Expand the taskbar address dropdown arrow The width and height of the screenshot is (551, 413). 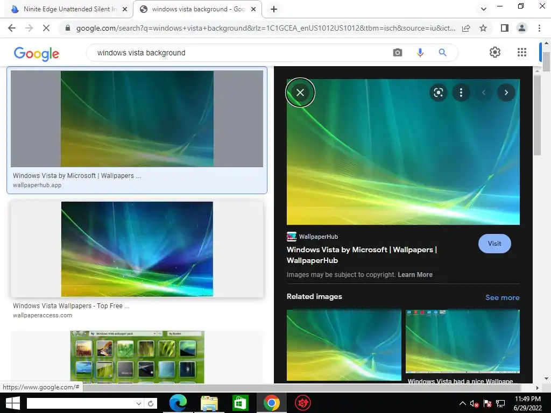pos(139,403)
